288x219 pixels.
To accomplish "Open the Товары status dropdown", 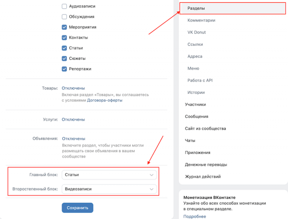I will [73, 88].
